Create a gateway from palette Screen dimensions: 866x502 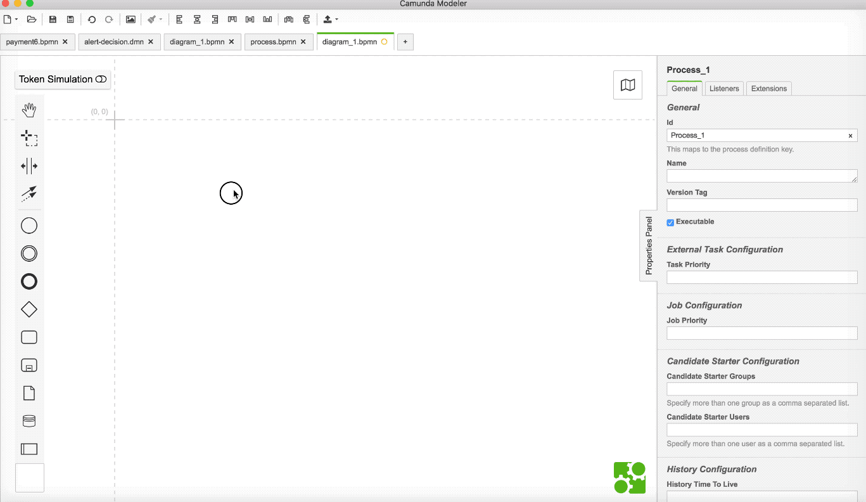pyautogui.click(x=29, y=309)
